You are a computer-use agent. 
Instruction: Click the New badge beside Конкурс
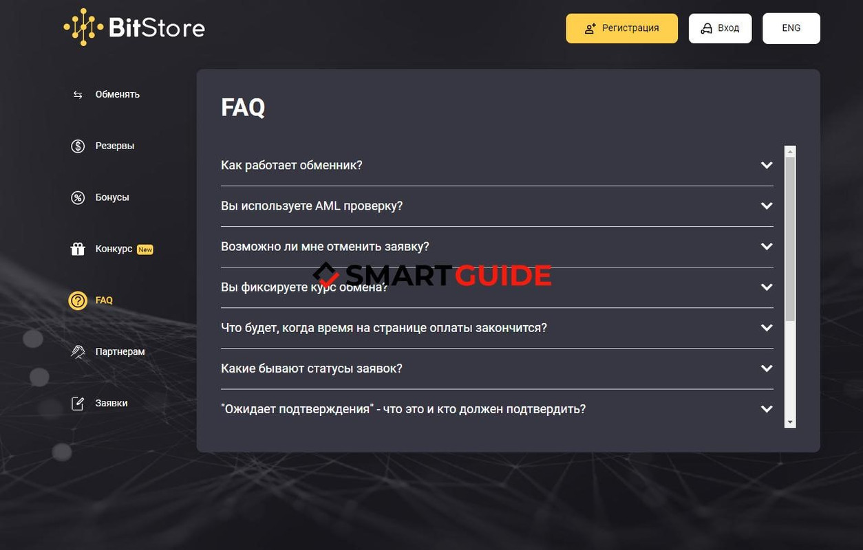pyautogui.click(x=145, y=250)
